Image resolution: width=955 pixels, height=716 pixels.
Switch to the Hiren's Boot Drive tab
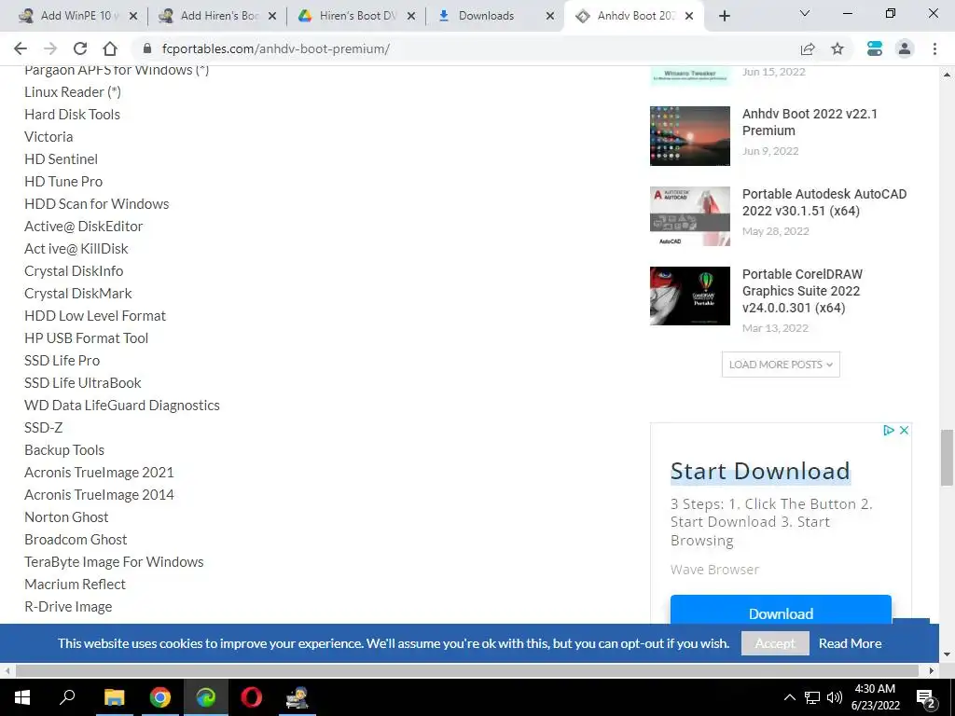[x=356, y=16]
